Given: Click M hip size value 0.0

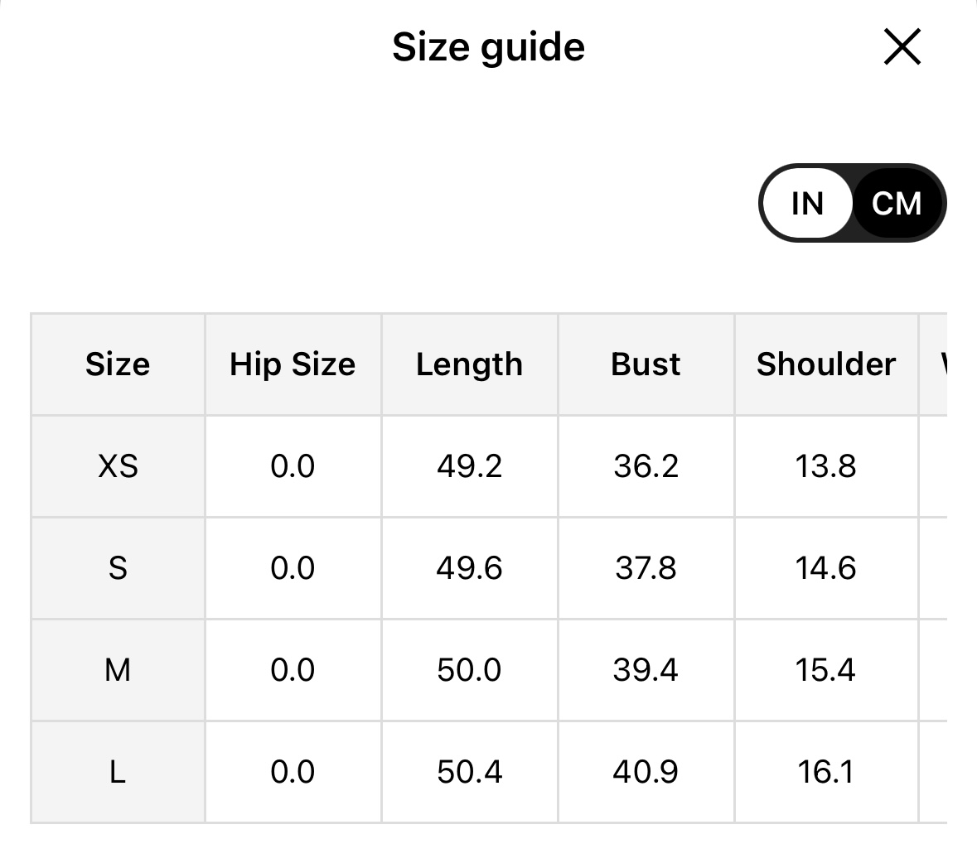Looking at the screenshot, I should 293,670.
